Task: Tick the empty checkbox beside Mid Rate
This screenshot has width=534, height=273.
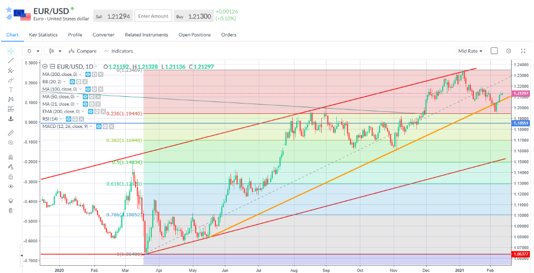Action: [x=494, y=51]
